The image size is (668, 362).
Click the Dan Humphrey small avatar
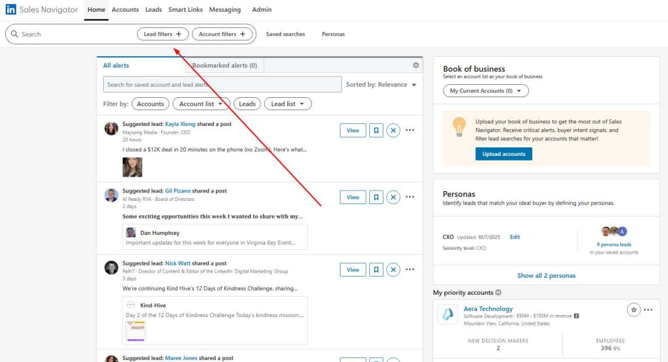[x=130, y=233]
